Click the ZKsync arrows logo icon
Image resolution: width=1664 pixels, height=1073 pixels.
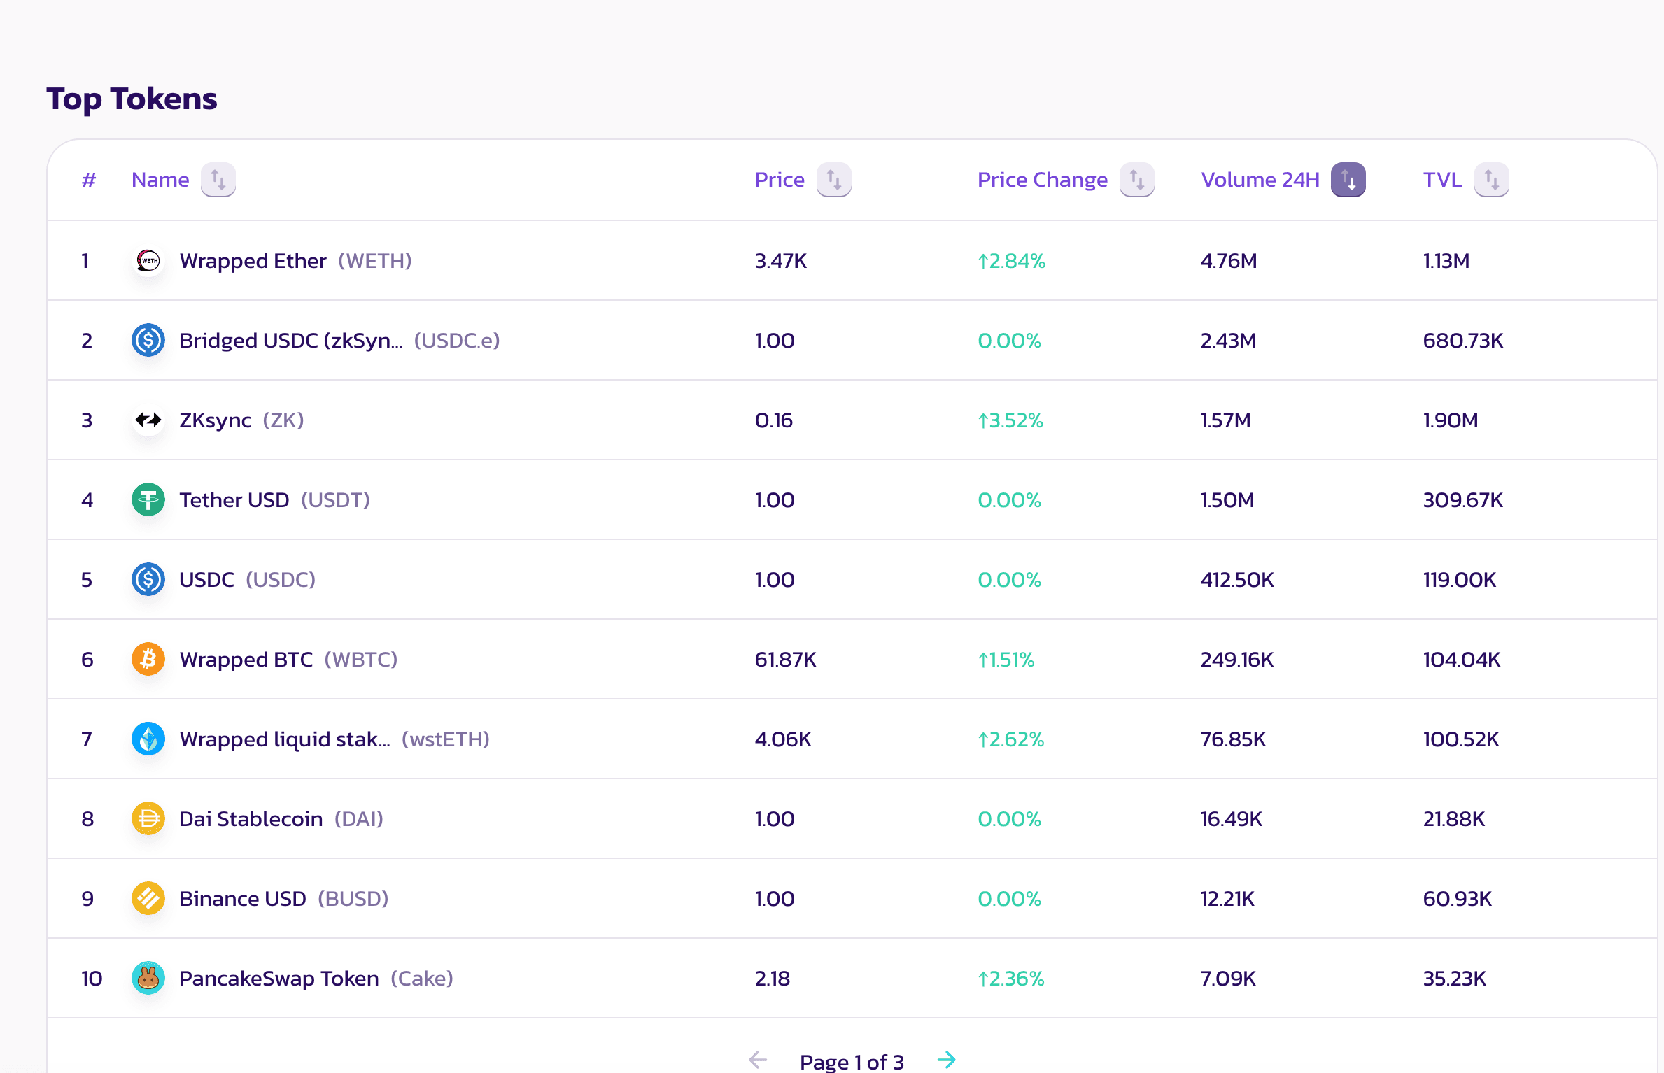pyautogui.click(x=148, y=420)
